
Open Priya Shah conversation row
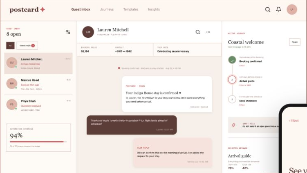pyautogui.click(x=38, y=105)
